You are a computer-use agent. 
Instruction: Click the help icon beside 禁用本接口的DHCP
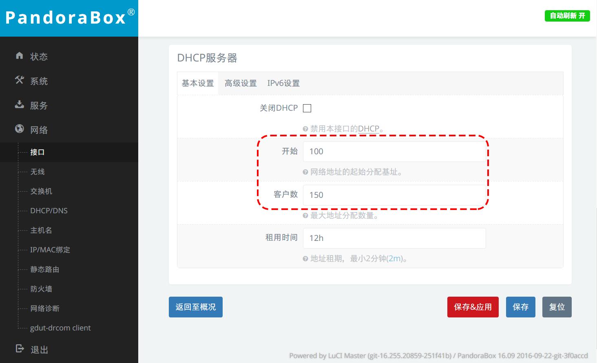pyautogui.click(x=305, y=129)
